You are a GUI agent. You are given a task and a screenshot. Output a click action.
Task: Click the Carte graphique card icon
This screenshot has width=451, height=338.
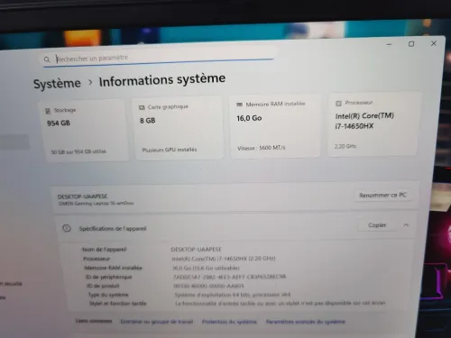[x=142, y=107]
